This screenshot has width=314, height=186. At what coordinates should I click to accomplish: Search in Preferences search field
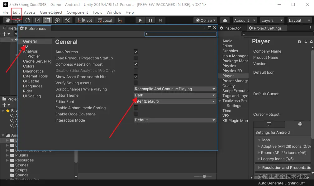[x=180, y=34]
